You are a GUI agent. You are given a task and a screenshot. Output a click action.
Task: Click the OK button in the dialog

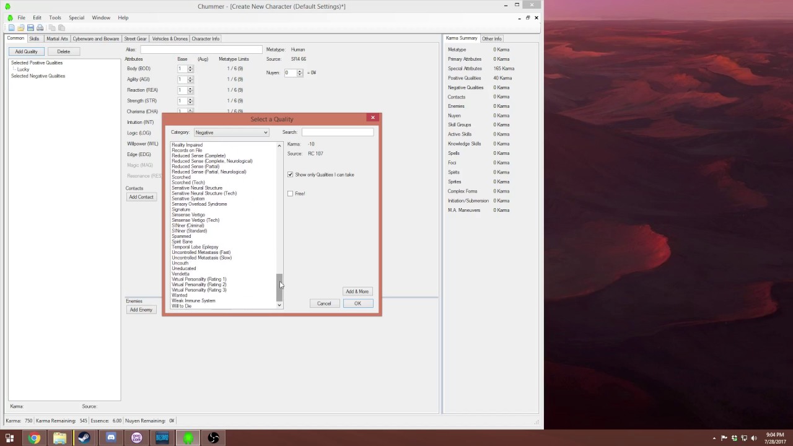(357, 304)
